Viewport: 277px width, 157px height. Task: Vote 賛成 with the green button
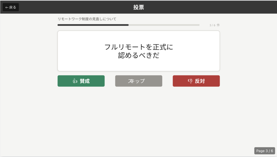[81, 81]
